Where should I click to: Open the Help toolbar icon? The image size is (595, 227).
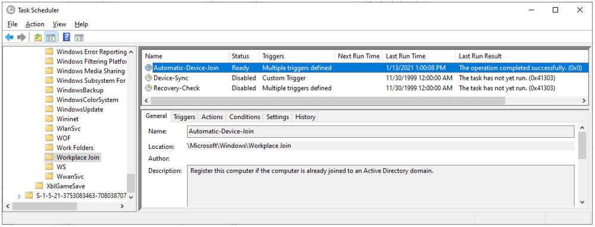67,37
